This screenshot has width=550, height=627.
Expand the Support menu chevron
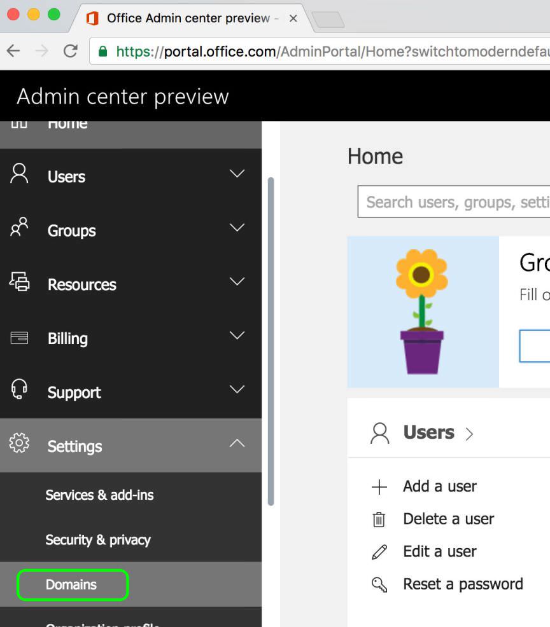[x=237, y=389]
